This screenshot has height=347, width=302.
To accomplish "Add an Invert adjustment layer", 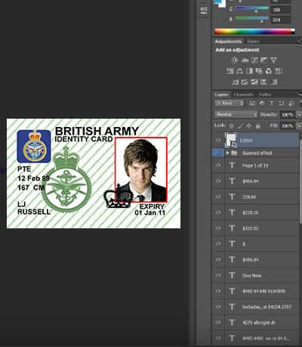I will click(x=235, y=82).
